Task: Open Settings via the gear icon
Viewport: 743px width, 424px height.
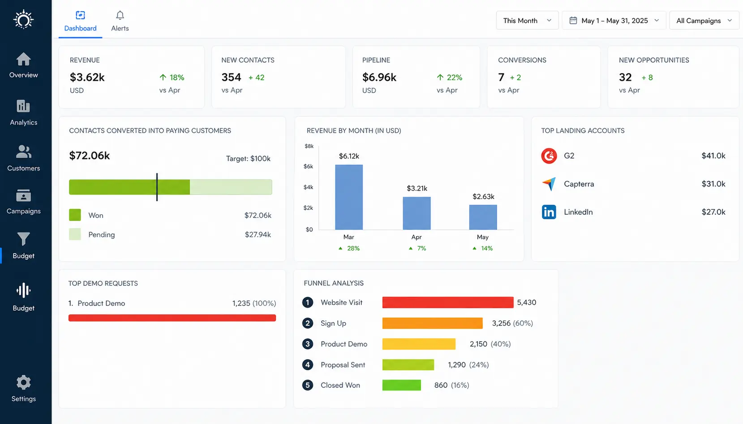Action: [x=23, y=382]
